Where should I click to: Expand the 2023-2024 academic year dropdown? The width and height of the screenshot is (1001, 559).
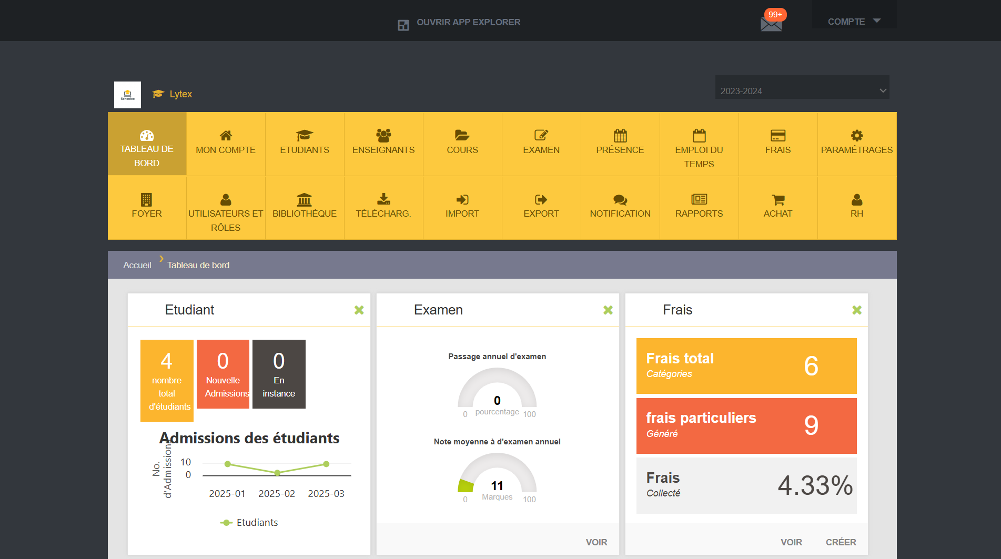tap(802, 90)
